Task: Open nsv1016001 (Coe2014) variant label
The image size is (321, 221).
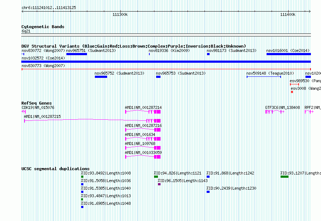Action: pos(288,50)
